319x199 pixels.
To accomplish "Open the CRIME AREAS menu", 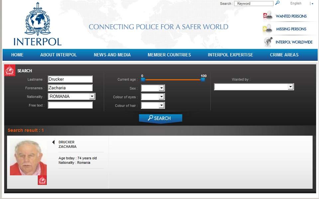I will 284,55.
